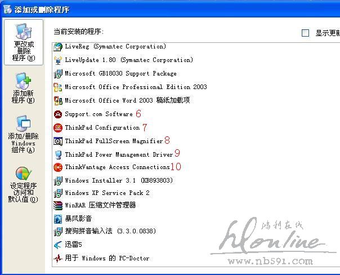Screen dimensions: 340x275
Task: Click the Support.com Software red icon
Action: [58, 114]
